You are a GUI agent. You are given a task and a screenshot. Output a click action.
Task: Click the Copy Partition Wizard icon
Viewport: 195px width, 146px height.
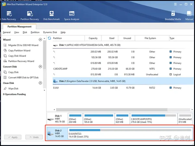coord(5,50)
